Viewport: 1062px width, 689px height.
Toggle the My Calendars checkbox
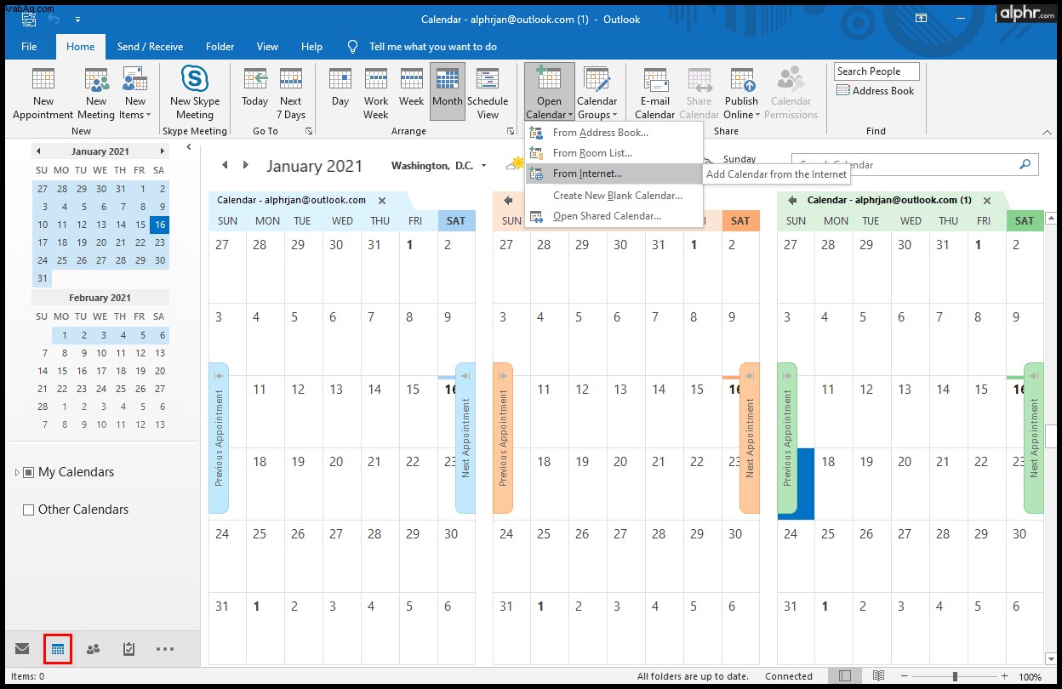pyautogui.click(x=29, y=473)
